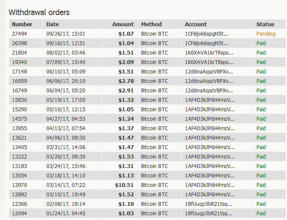Viewport: 287px width, 220px height.
Task: Click the Status column header
Action: [x=265, y=24]
